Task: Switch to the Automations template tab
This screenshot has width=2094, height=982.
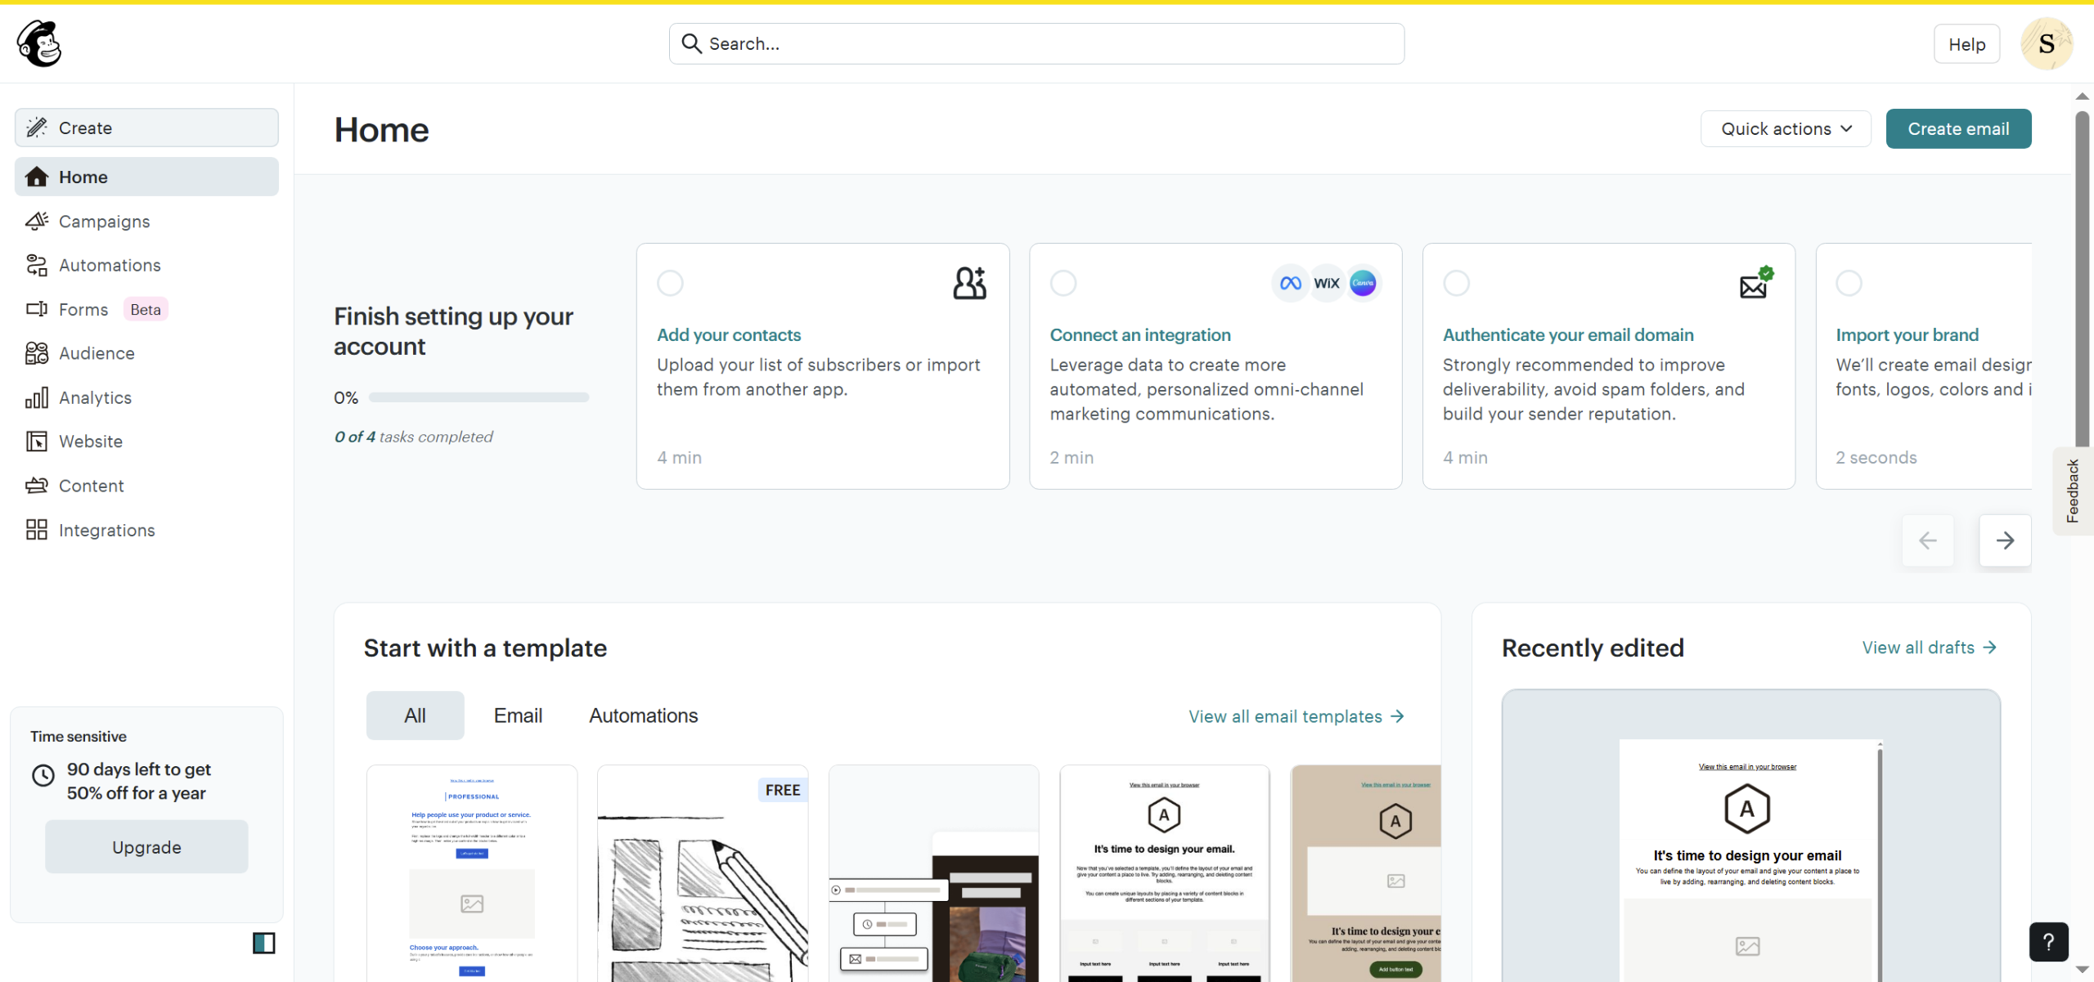Action: click(643, 715)
